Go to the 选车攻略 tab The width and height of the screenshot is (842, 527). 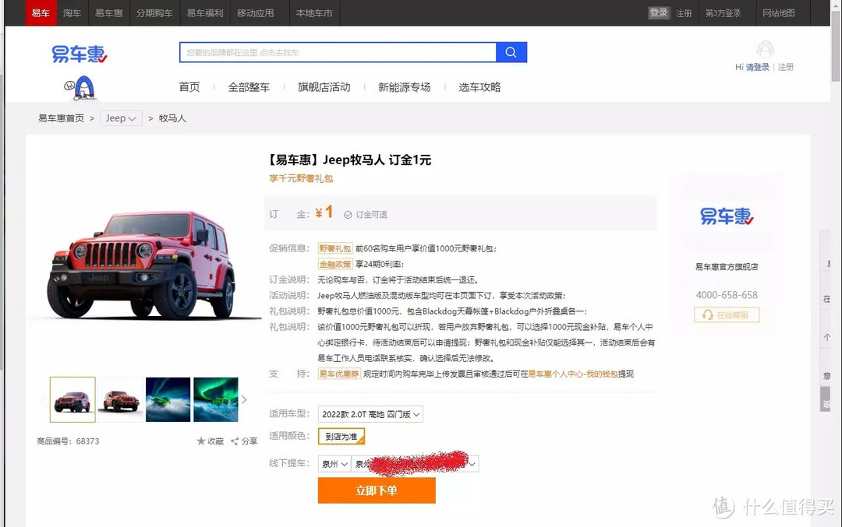tap(479, 87)
